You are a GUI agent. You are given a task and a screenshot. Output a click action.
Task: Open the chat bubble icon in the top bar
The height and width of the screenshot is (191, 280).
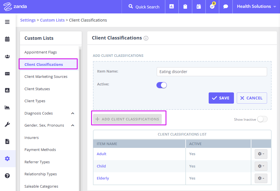click(226, 7)
